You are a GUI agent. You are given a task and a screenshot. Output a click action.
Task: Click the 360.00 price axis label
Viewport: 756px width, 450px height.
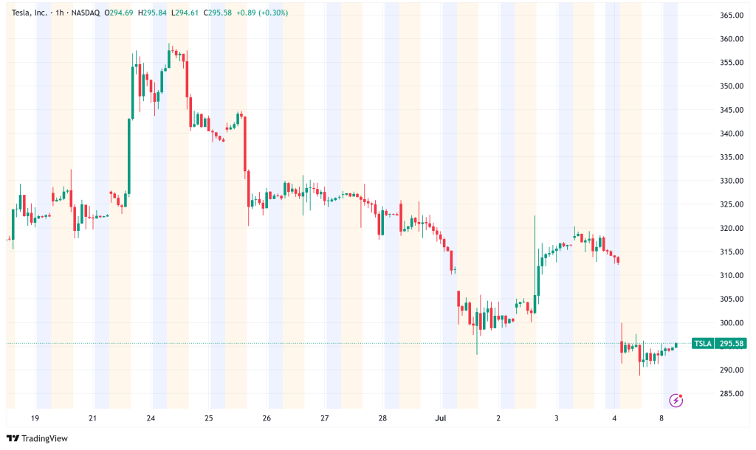coord(732,39)
